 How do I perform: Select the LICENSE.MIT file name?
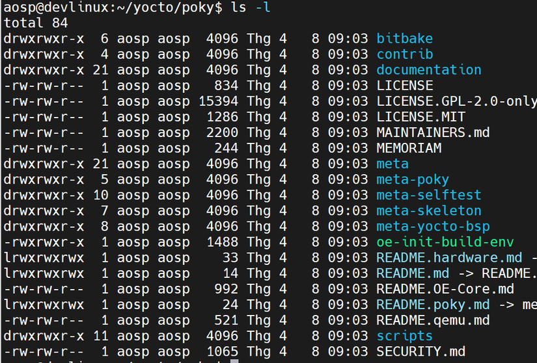421,117
